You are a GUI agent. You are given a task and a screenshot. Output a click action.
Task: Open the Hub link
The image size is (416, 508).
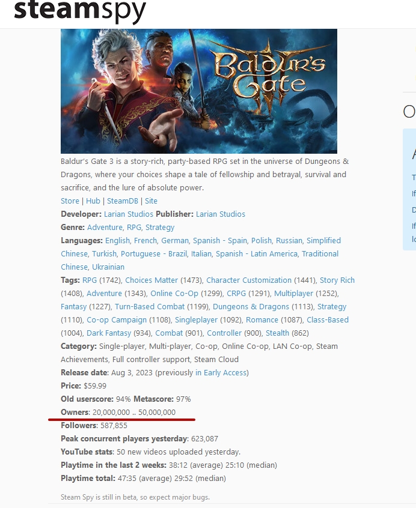[93, 201]
